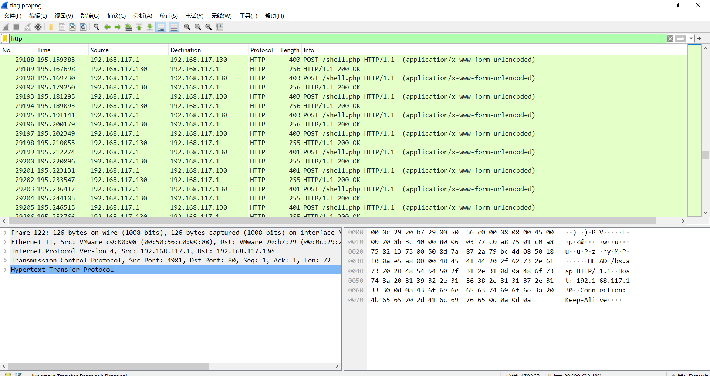Zoom out the main window text
This screenshot has height=376, width=710.
(x=198, y=27)
